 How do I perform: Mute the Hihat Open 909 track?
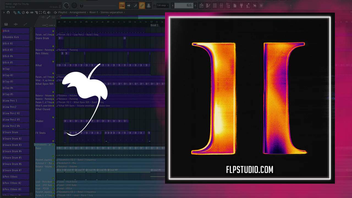53,92
